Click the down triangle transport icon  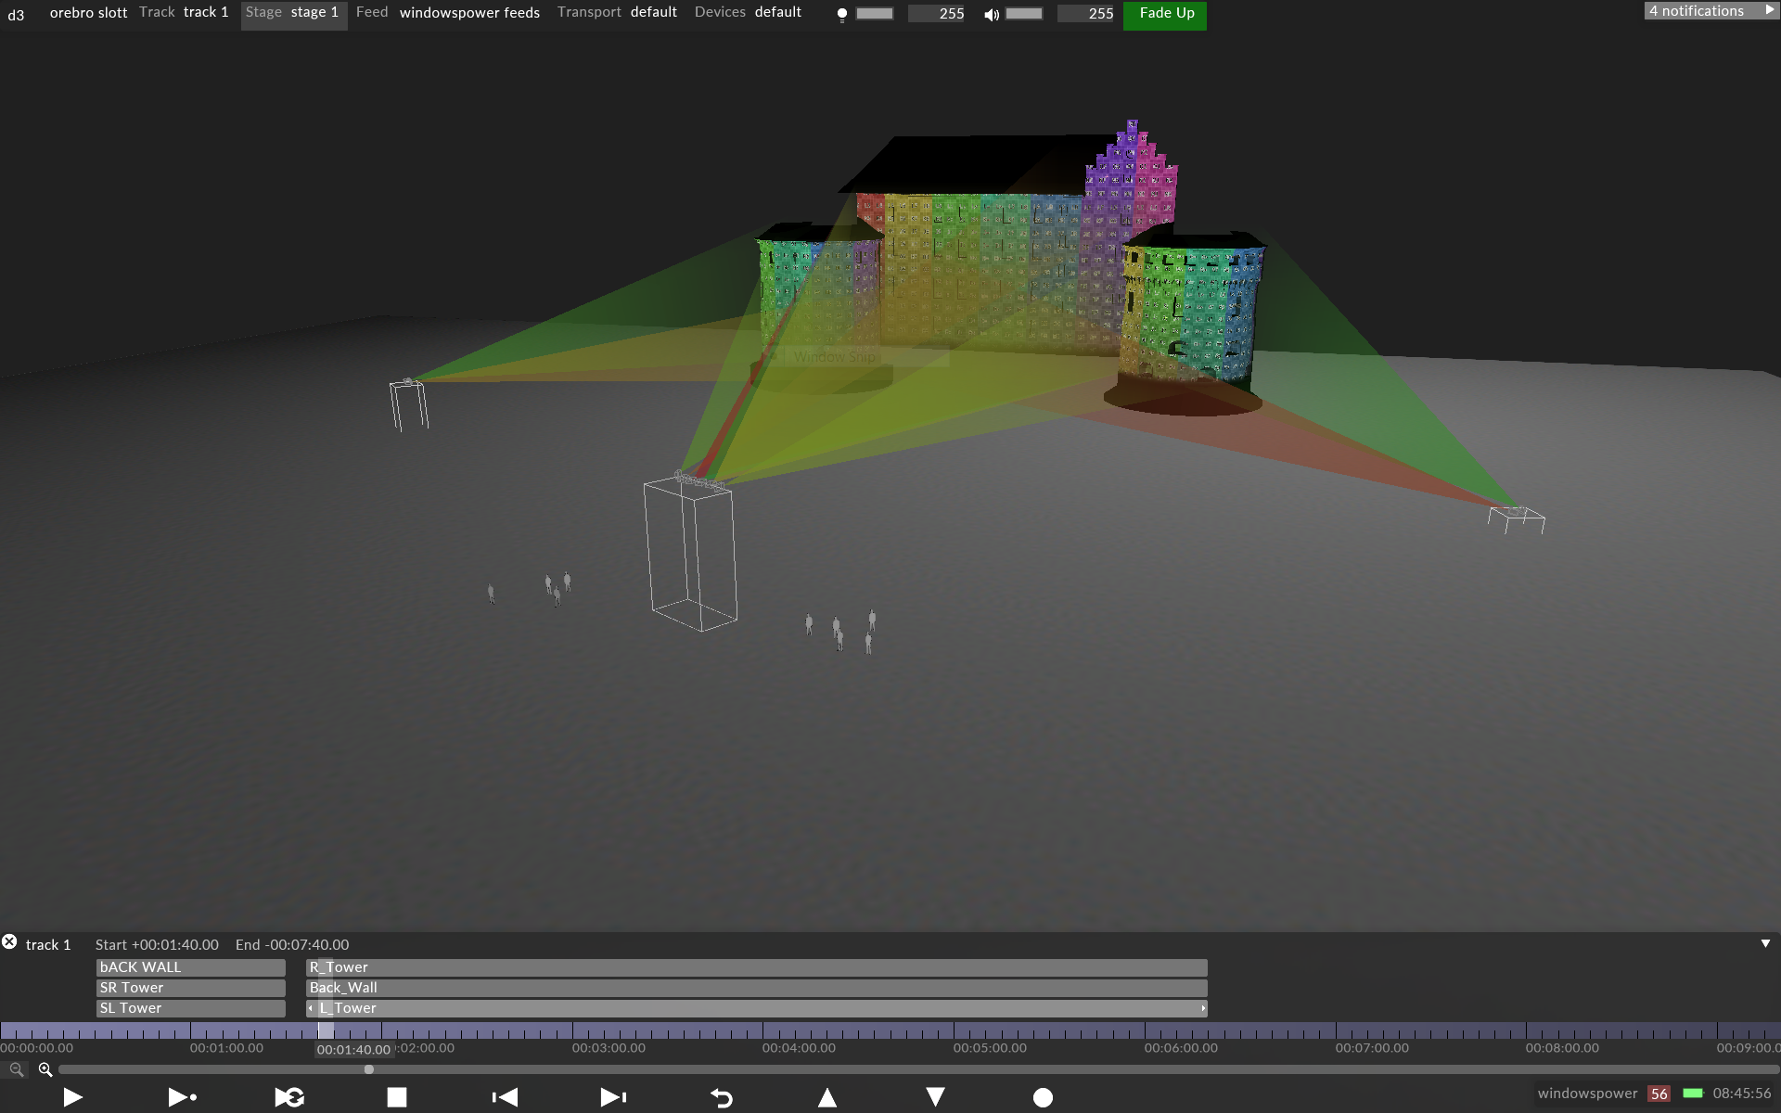coord(935,1097)
